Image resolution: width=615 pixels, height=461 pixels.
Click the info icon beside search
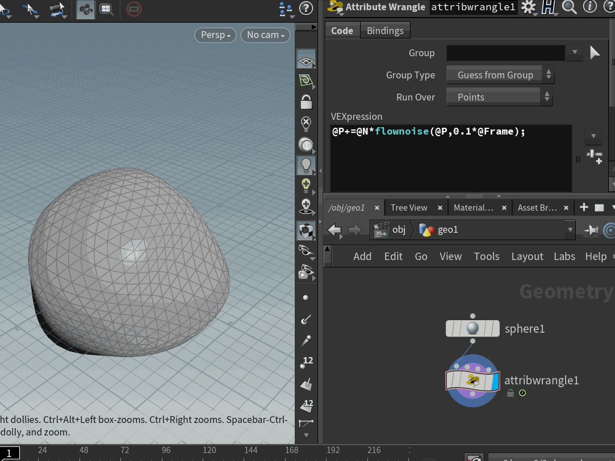pyautogui.click(x=590, y=7)
